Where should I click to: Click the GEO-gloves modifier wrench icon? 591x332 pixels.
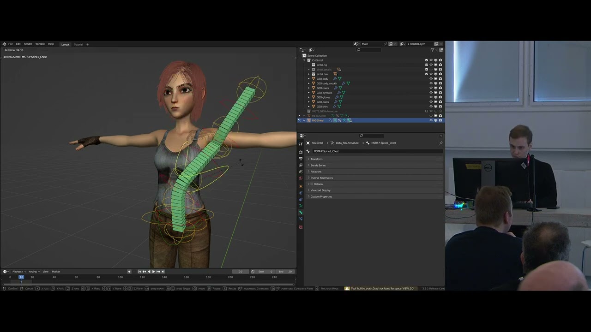pyautogui.click(x=337, y=97)
